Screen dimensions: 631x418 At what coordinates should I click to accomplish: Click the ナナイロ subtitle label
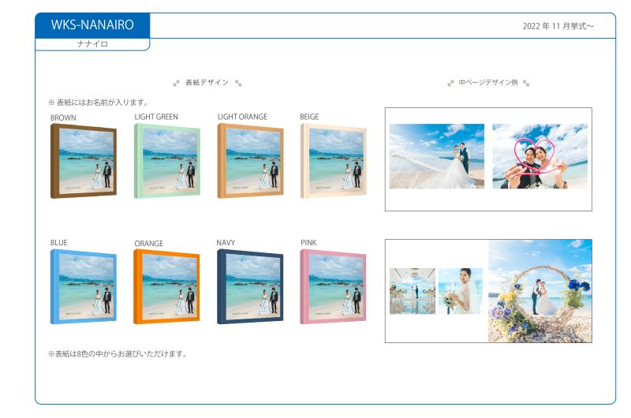(x=92, y=44)
